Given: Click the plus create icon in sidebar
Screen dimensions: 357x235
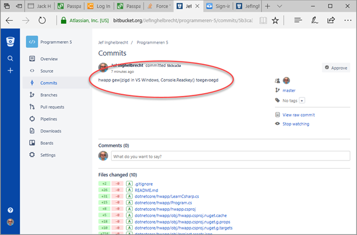Looking at the screenshot, I should 10,71.
